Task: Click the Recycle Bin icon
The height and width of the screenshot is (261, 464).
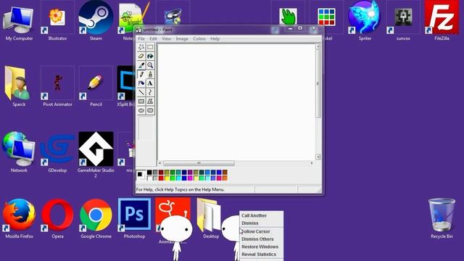Action: click(x=442, y=218)
